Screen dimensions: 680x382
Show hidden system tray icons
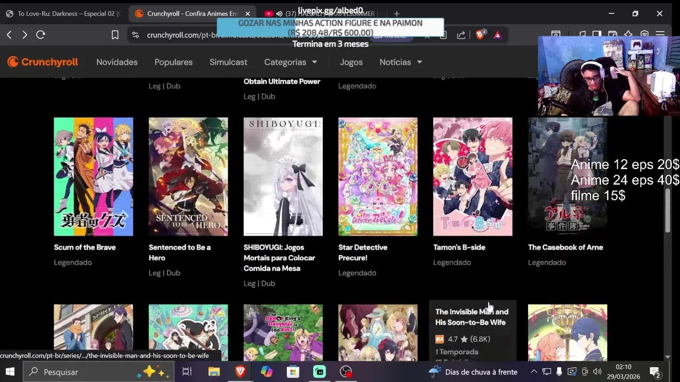coord(534,372)
